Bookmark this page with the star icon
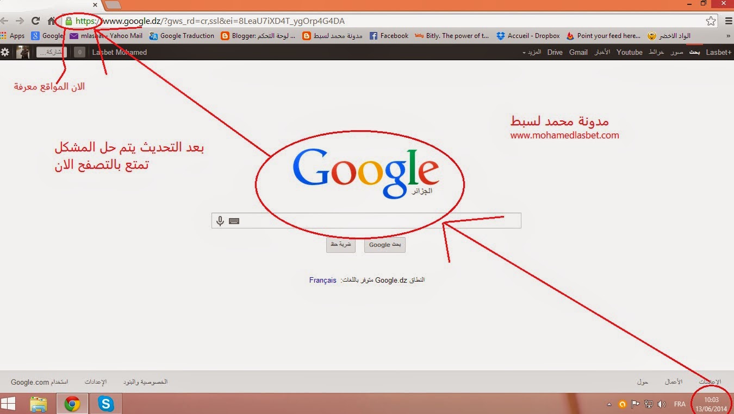Screen dimensions: 734x414 [x=711, y=21]
